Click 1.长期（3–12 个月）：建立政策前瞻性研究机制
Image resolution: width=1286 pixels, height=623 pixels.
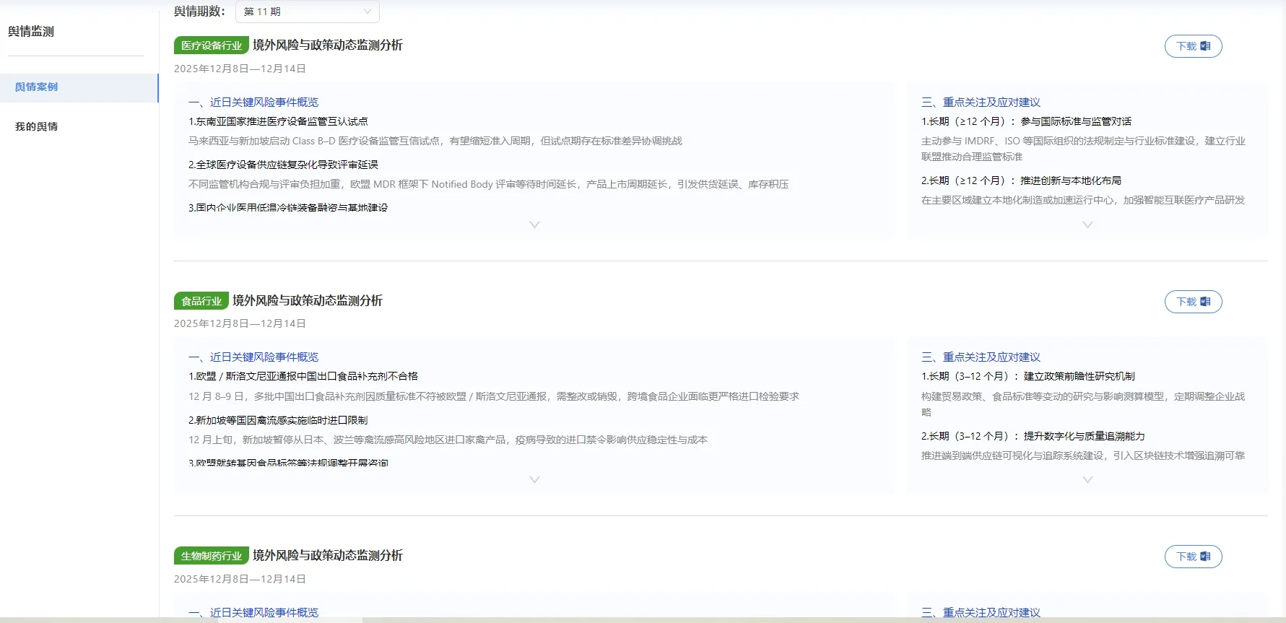point(1028,376)
